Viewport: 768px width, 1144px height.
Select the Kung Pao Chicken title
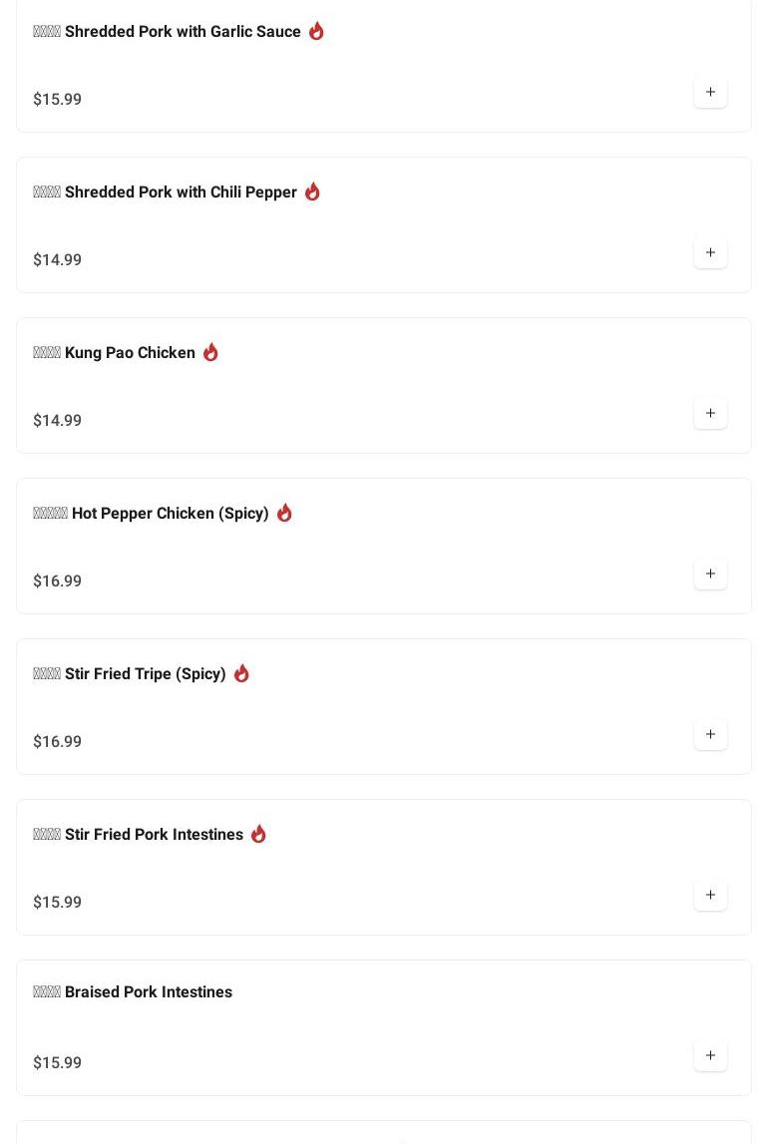[x=130, y=353]
